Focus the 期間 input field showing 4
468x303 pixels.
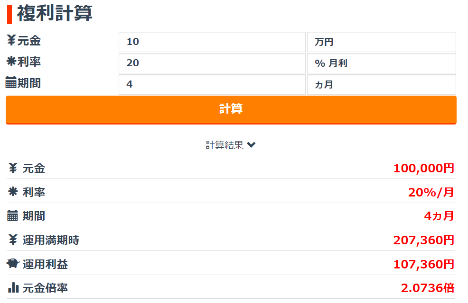(x=212, y=85)
